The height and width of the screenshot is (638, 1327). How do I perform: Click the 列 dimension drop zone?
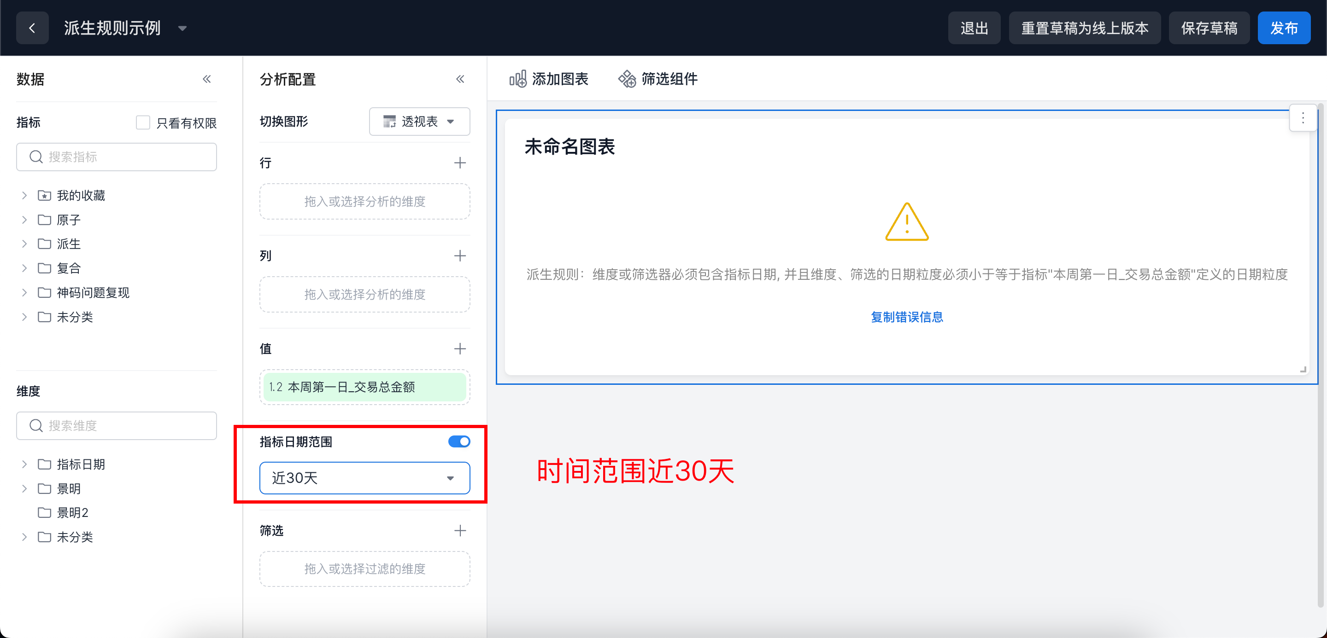[365, 294]
